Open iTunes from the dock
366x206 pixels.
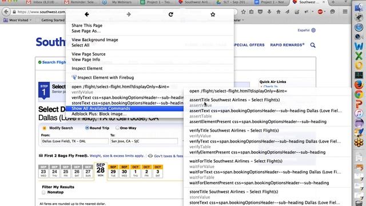click(359, 113)
